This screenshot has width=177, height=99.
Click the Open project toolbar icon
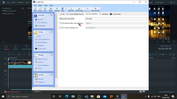[40, 9]
